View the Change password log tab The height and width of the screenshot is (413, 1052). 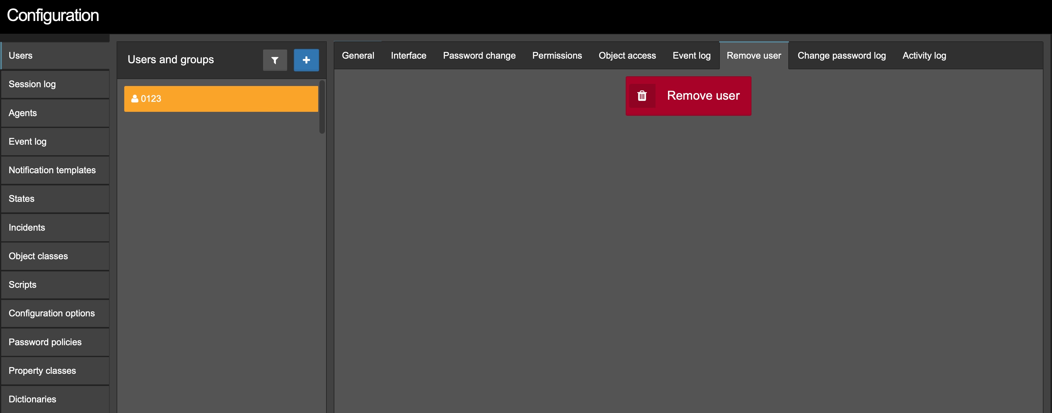[841, 55]
